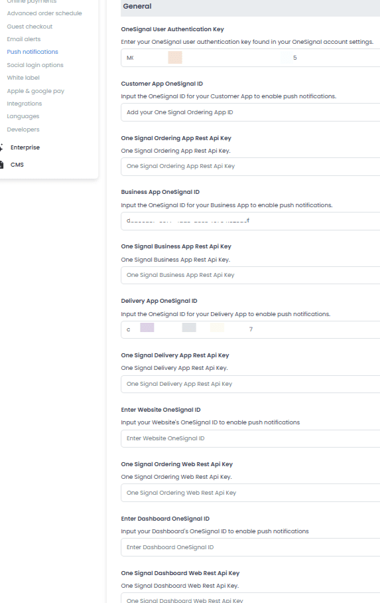The height and width of the screenshot is (603, 380).
Task: Expand the Enterprise sidebar section
Action: [25, 147]
